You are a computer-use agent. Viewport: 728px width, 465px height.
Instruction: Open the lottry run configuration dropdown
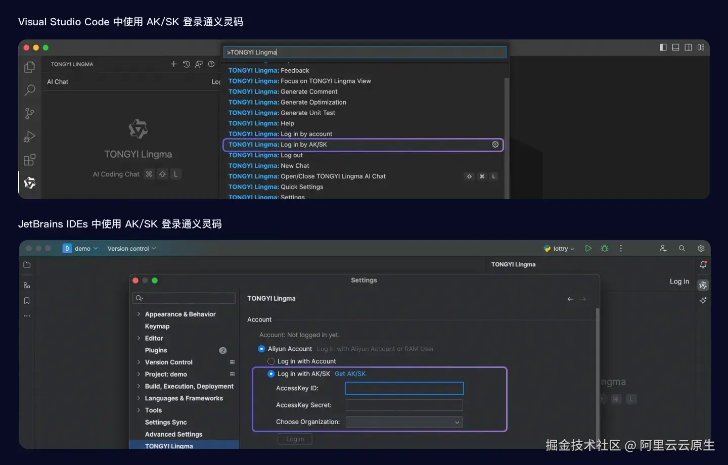click(559, 249)
